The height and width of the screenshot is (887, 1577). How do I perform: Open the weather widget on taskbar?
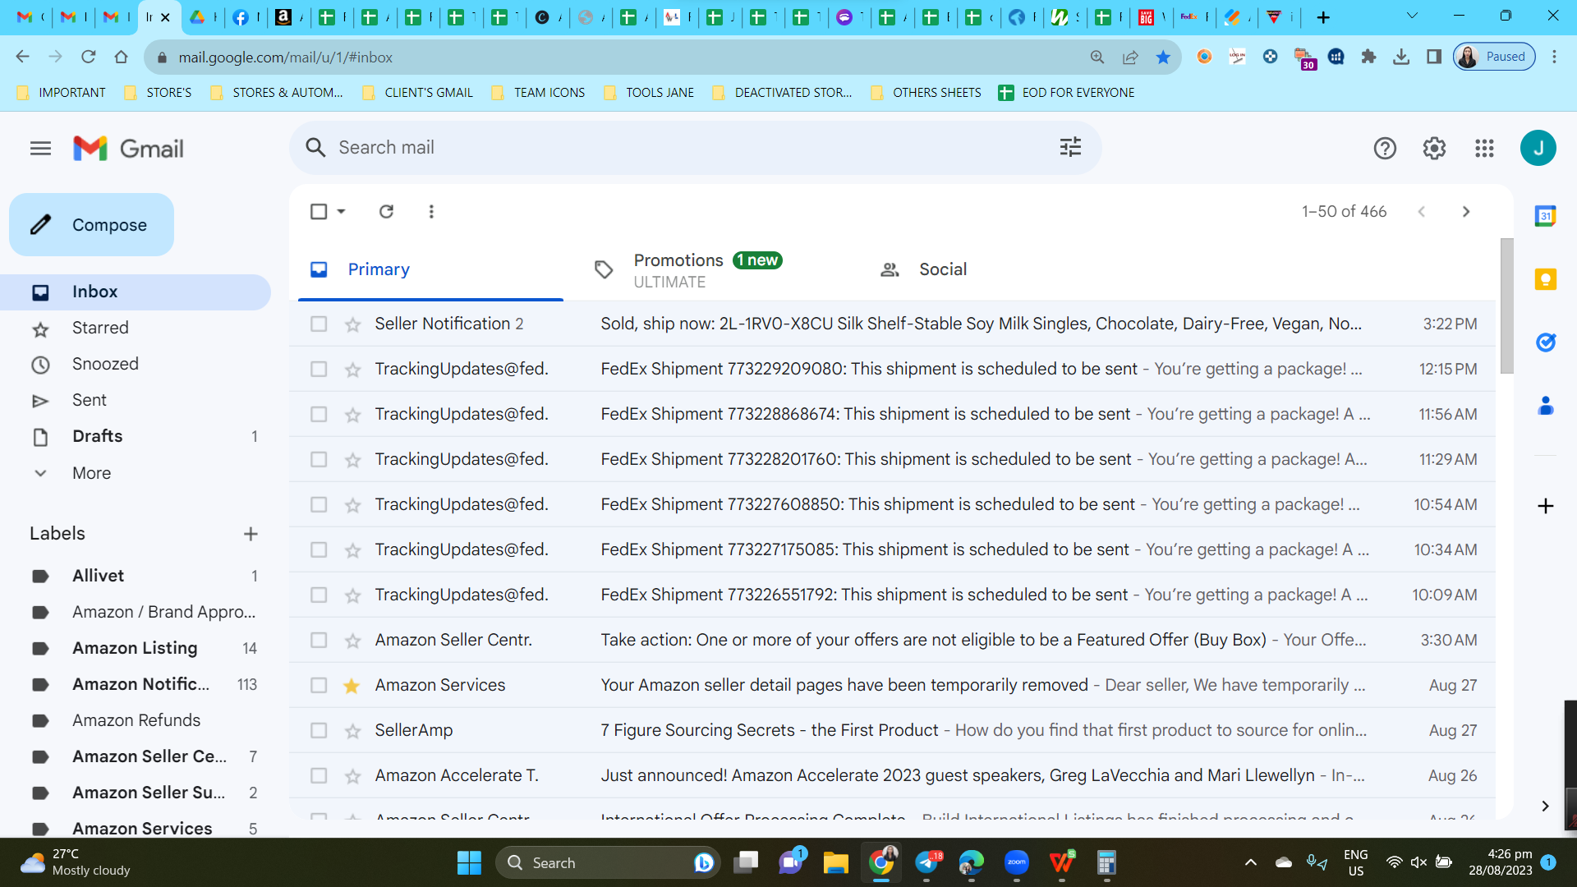pos(76,862)
